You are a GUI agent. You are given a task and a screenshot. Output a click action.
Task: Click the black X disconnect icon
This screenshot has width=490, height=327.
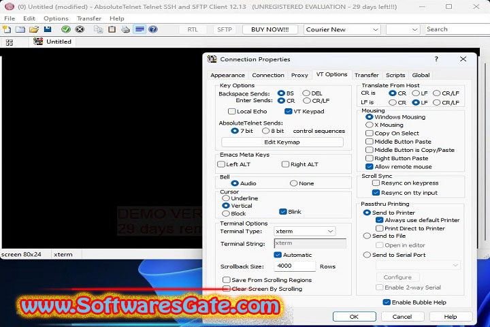pos(80,29)
